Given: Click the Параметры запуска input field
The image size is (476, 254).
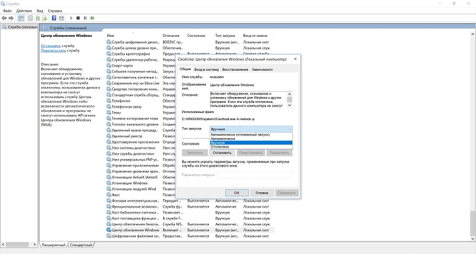Looking at the screenshot, I should [x=255, y=175].
